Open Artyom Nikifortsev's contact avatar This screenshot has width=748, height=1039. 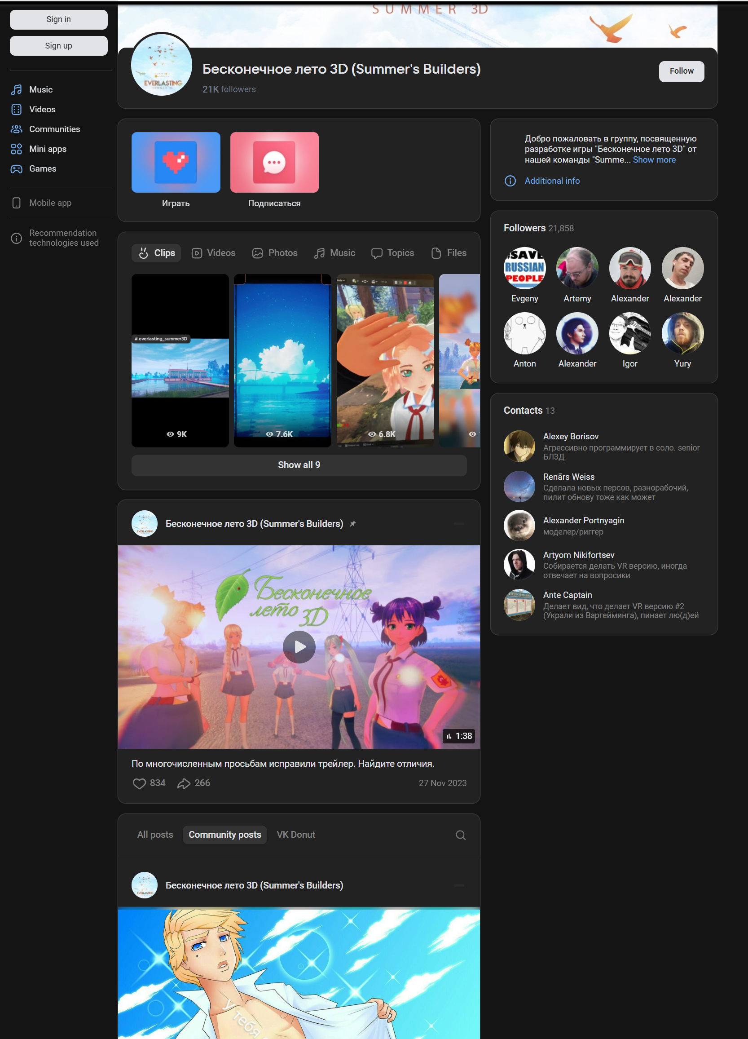tap(519, 565)
